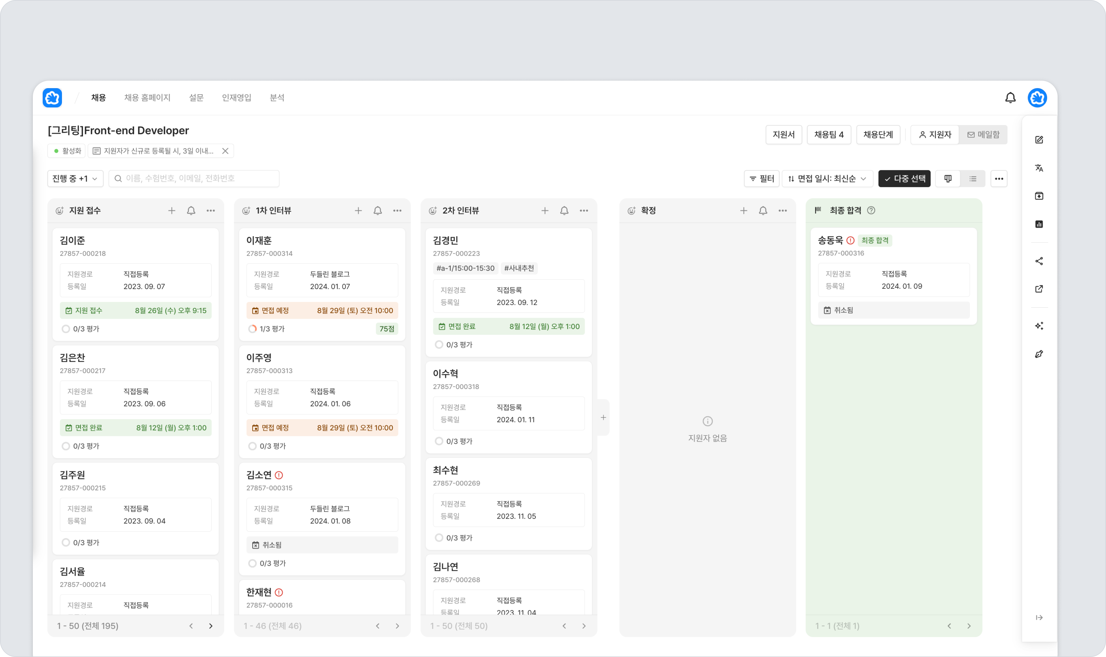Open the three-dot menu on 2차 인터뷰 column

coord(584,211)
